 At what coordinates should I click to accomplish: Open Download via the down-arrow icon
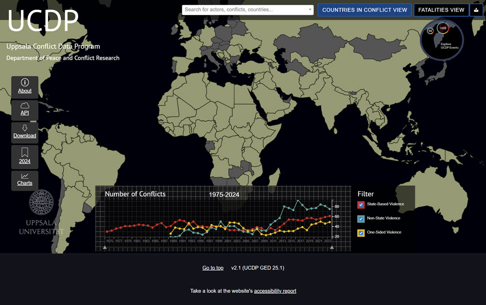point(24,128)
